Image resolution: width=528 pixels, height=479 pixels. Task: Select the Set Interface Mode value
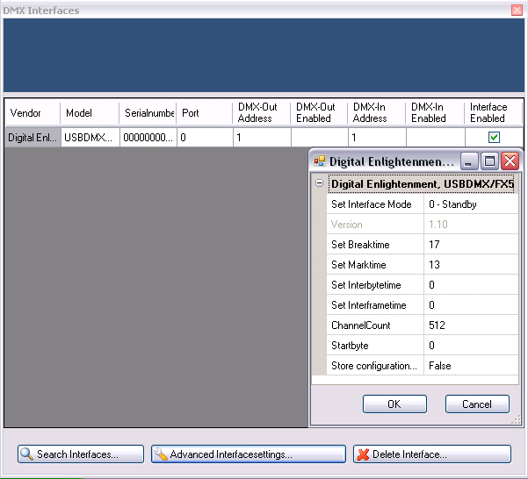pyautogui.click(x=470, y=204)
